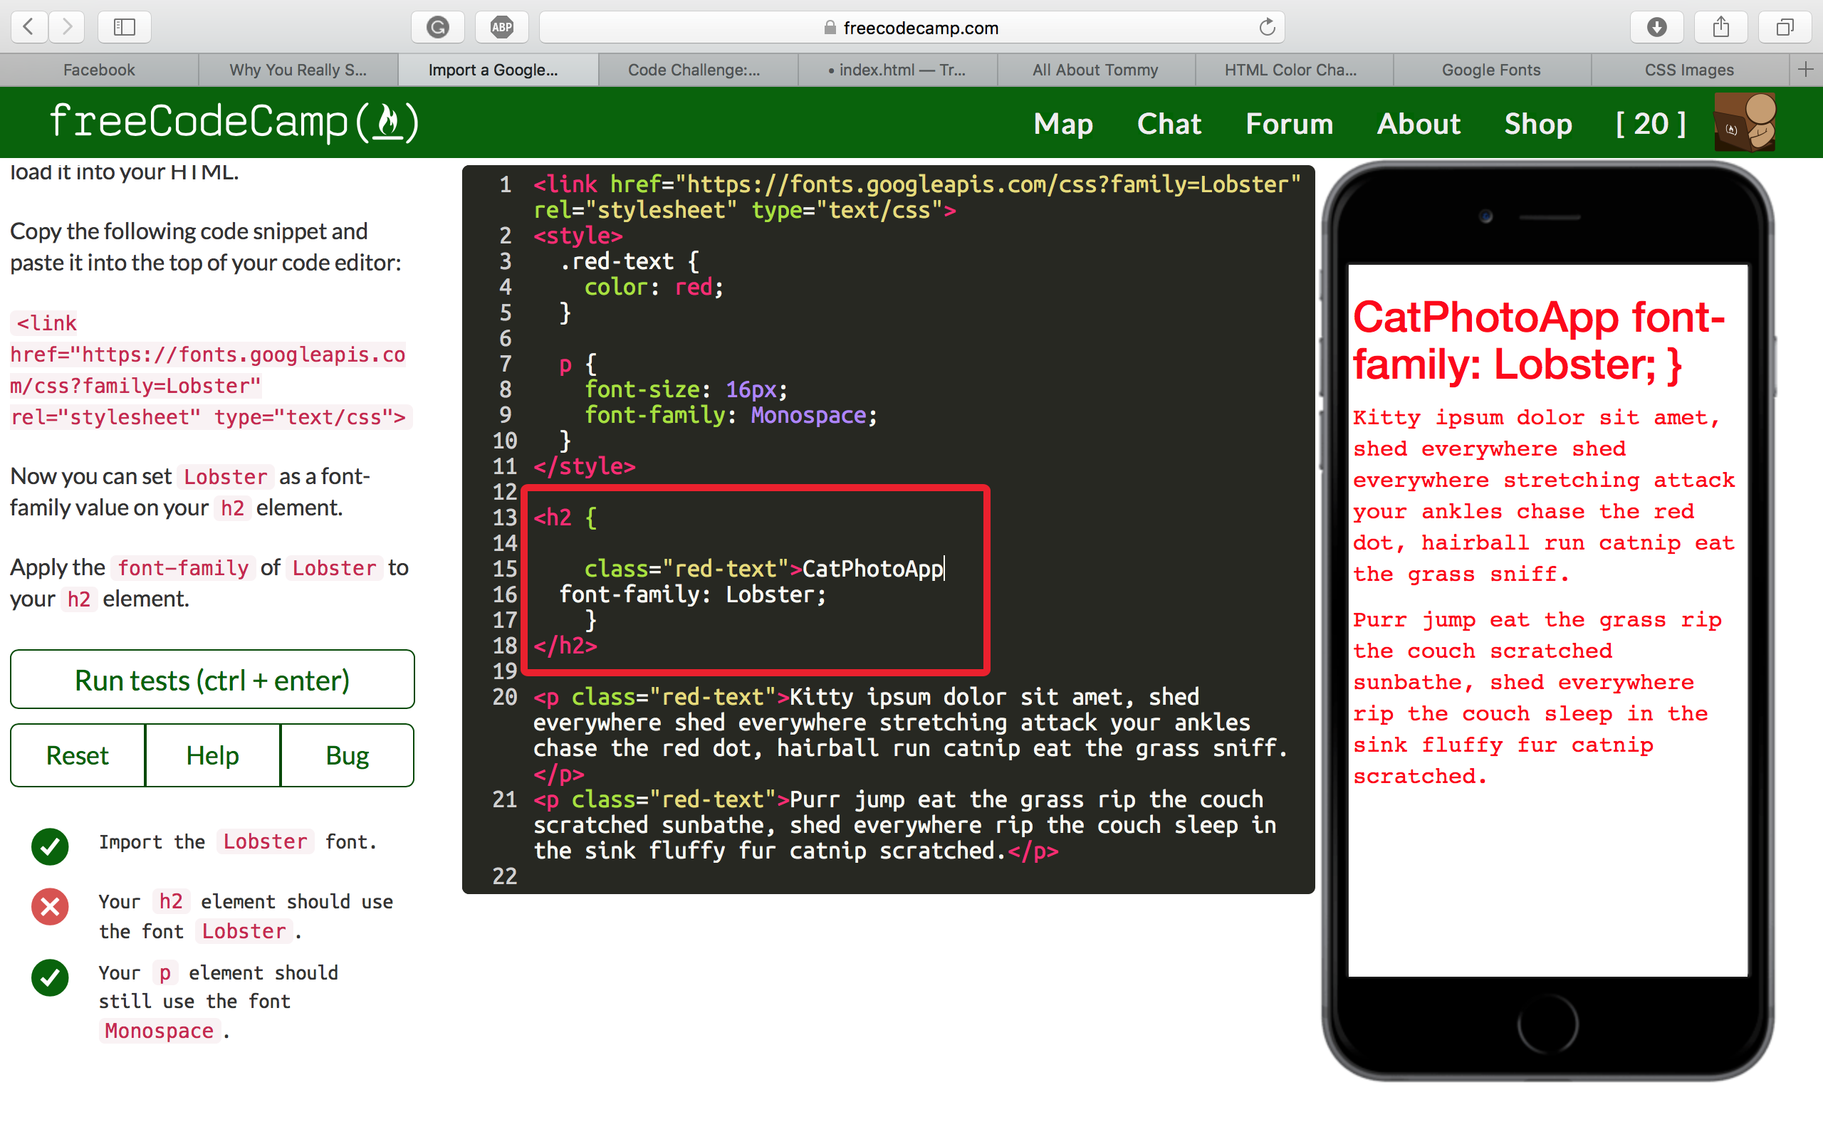Click the freecodecamp.com address bar
Viewport: 1823px width, 1139px height.
911,27
